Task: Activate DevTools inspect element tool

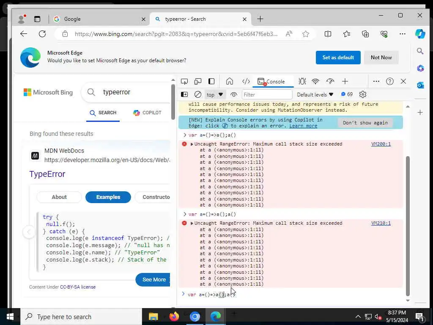Action: (x=184, y=81)
